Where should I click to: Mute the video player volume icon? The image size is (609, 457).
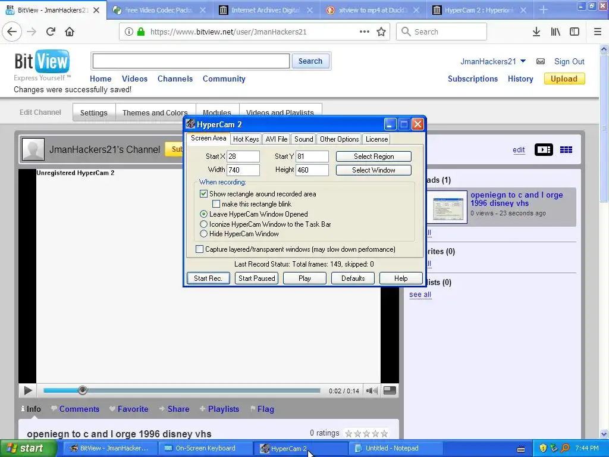point(372,390)
